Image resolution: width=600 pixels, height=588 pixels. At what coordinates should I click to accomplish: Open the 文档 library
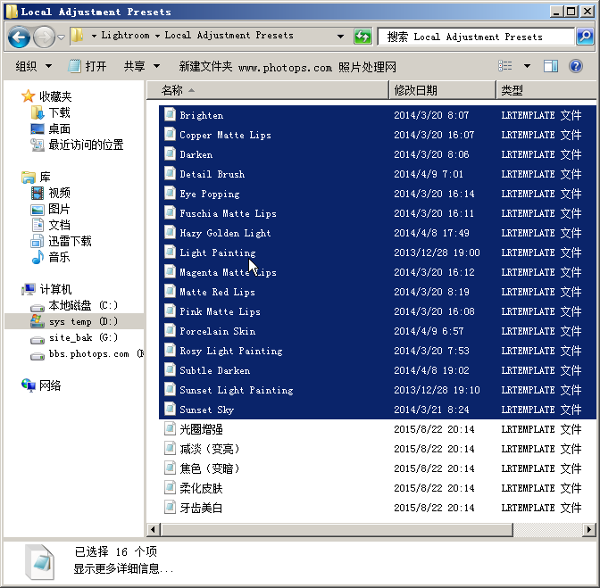point(51,225)
